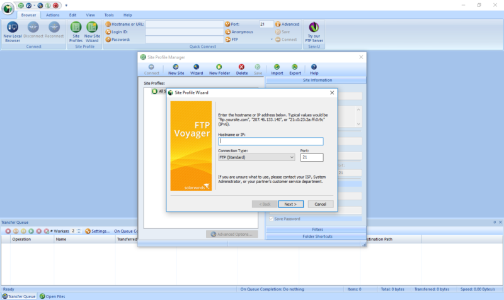Expand the Filters section
This screenshot has height=300, width=504.
316,230
